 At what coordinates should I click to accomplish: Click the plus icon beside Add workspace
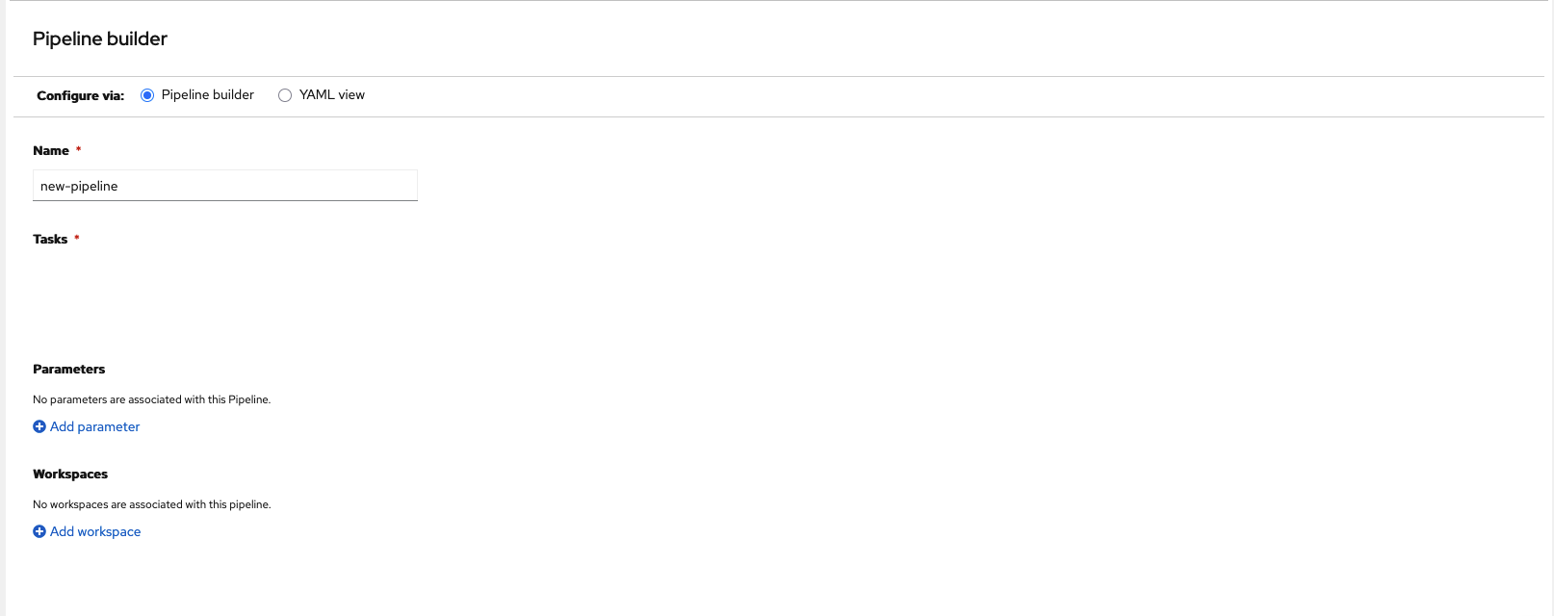pos(39,531)
